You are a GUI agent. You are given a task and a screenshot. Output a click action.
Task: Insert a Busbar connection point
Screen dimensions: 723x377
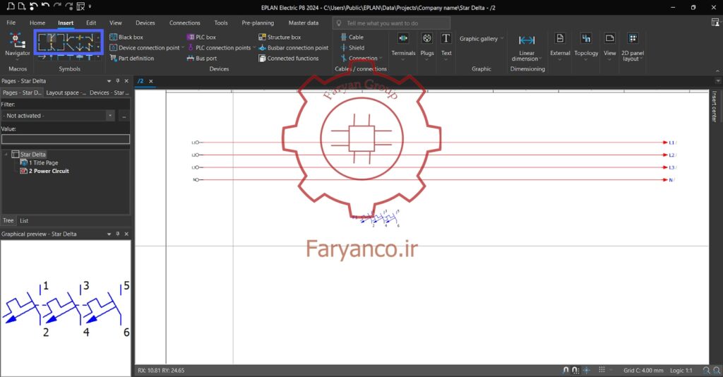pyautogui.click(x=294, y=47)
